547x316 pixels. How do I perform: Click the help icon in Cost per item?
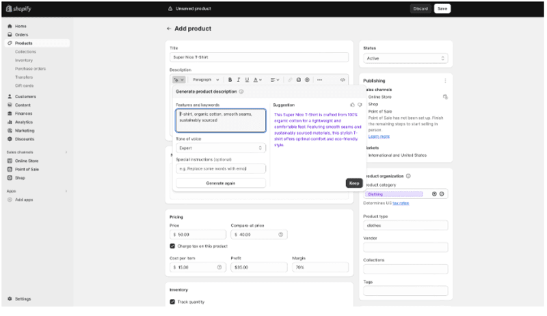tap(219, 267)
